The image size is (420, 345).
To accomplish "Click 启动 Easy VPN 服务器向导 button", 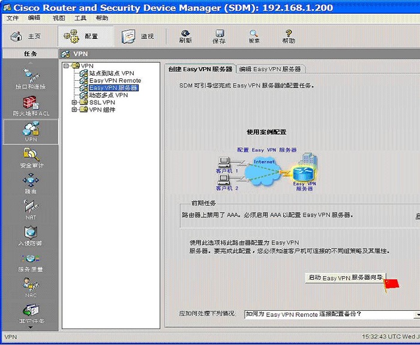I will click(x=345, y=278).
